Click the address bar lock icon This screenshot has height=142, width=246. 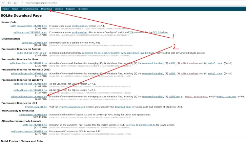(22, 3)
